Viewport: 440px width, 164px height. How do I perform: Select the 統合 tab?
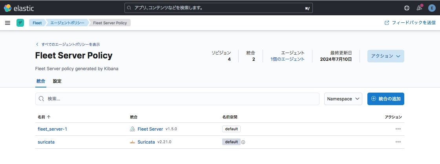[40, 81]
